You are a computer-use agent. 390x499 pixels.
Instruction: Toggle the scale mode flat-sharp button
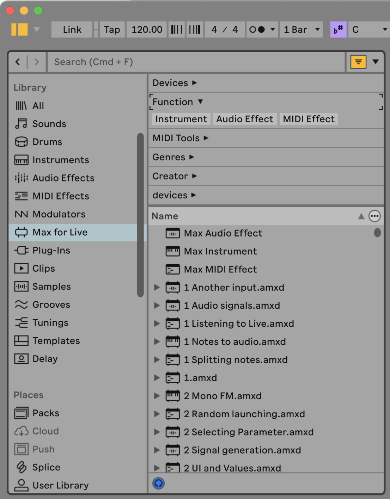pyautogui.click(x=338, y=30)
